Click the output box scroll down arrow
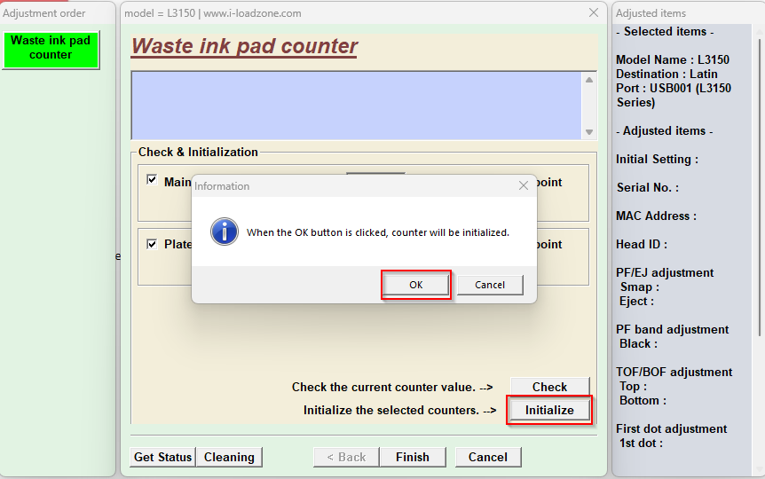 [x=589, y=131]
